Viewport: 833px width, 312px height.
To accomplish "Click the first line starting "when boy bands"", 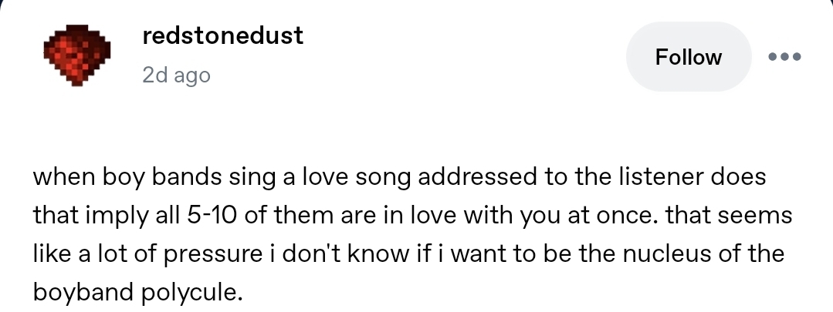I will pyautogui.click(x=398, y=177).
